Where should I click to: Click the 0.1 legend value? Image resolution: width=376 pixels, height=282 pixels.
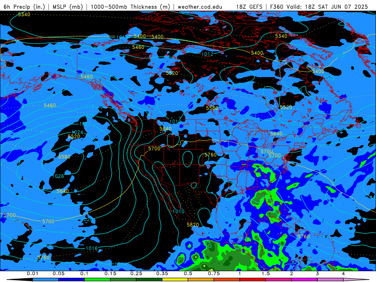[84, 274]
